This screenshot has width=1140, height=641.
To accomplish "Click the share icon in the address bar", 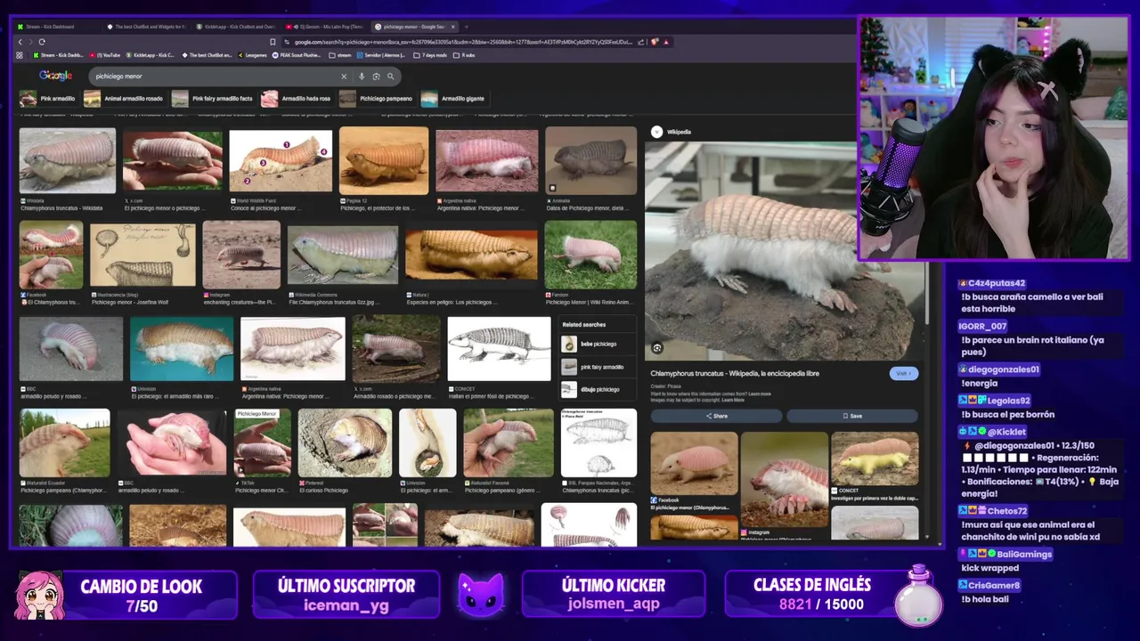I will 640,42.
